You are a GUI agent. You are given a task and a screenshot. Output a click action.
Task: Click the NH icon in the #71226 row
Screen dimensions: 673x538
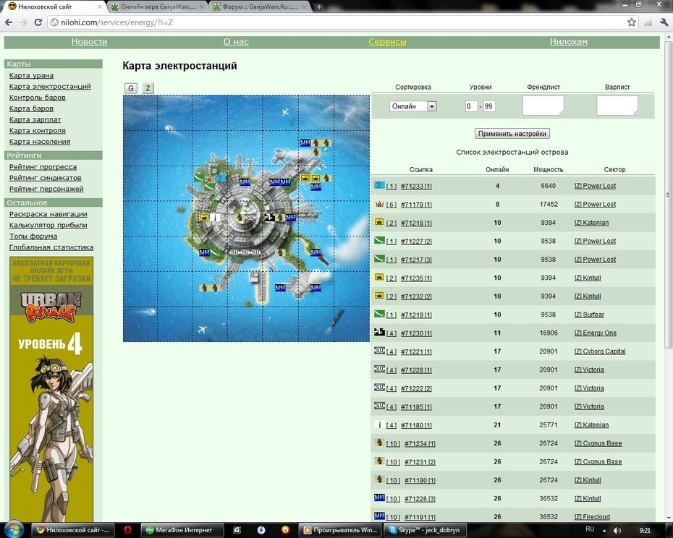[x=379, y=498]
